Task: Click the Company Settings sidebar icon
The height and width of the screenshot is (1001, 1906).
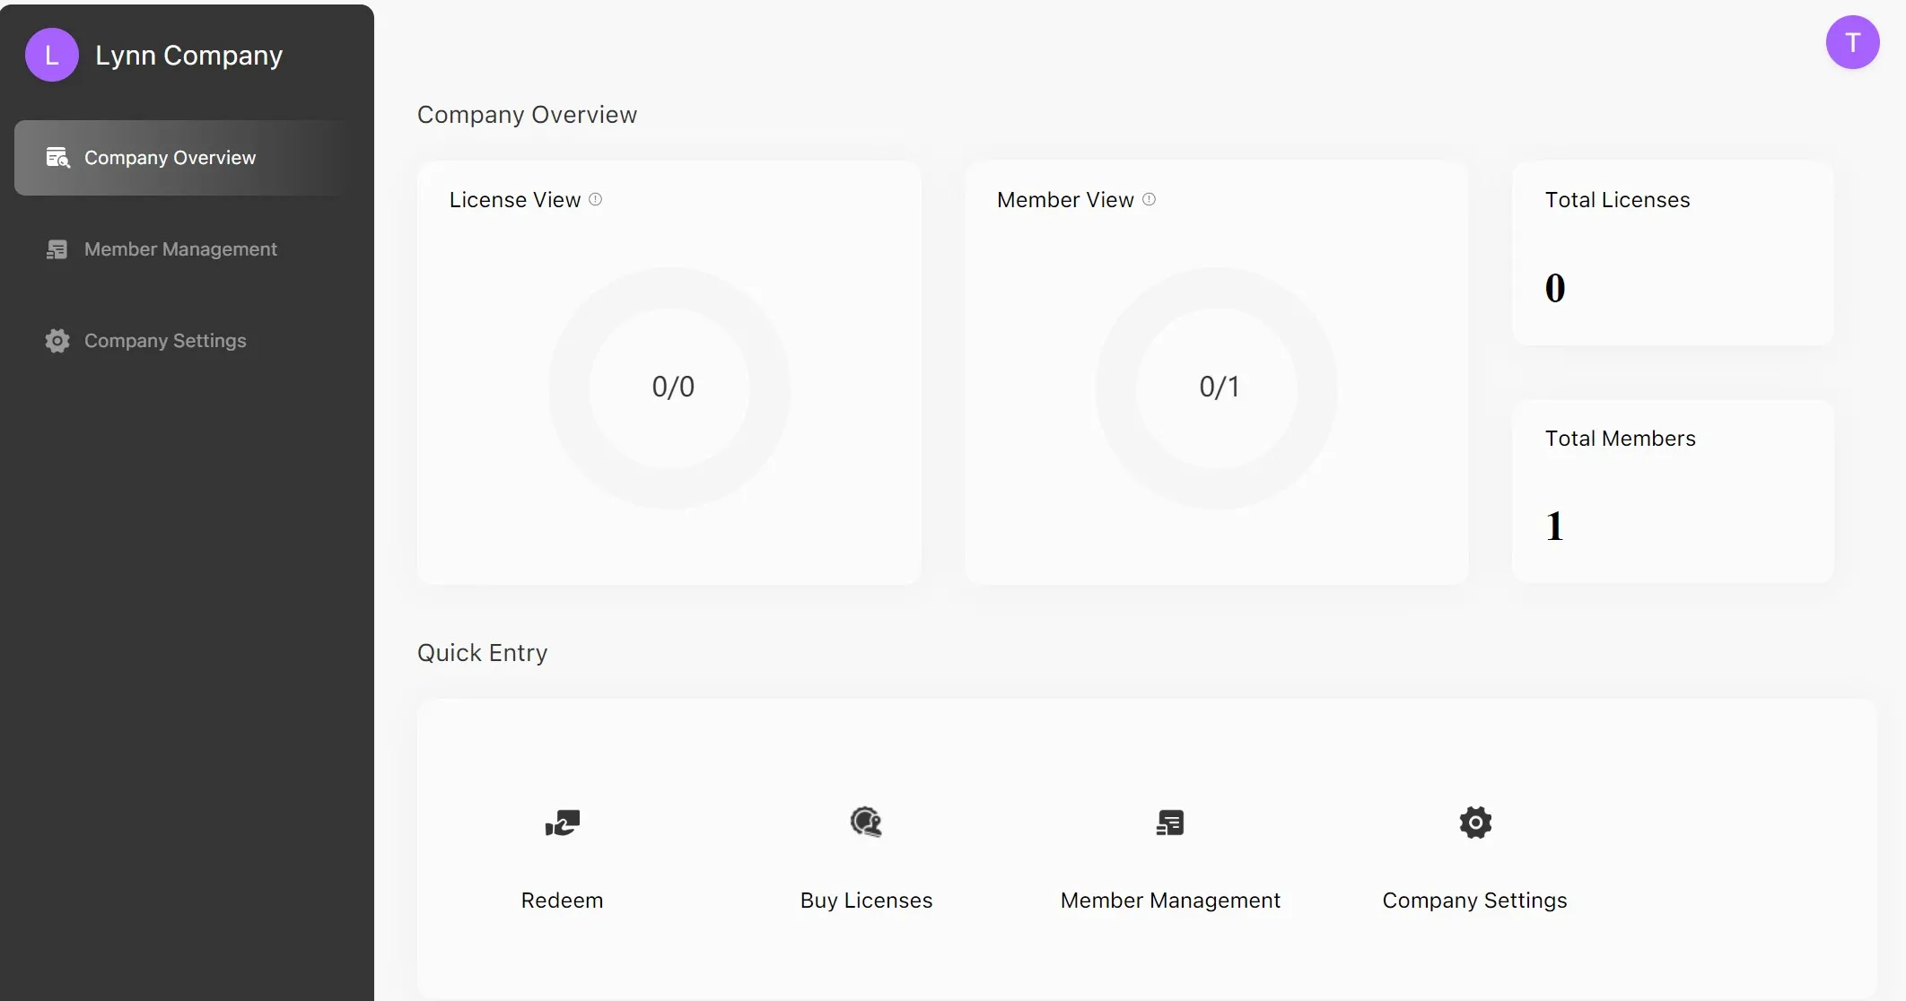Action: pyautogui.click(x=57, y=340)
